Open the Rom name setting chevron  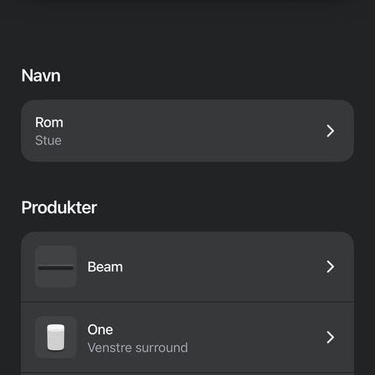pos(330,130)
